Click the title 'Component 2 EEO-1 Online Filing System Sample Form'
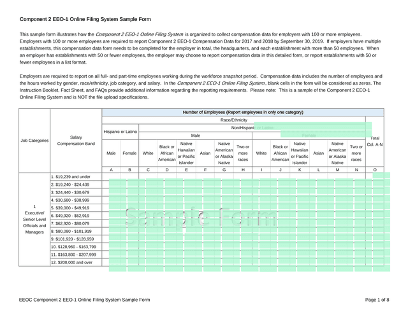This screenshot has width=408, height=315. [x=85, y=19]
